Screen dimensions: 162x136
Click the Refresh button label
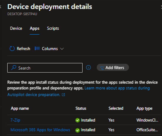tap(24, 49)
